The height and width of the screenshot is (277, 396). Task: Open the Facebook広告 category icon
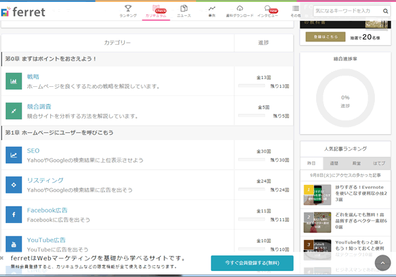click(14, 214)
